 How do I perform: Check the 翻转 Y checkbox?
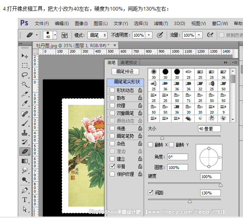coord(171,145)
